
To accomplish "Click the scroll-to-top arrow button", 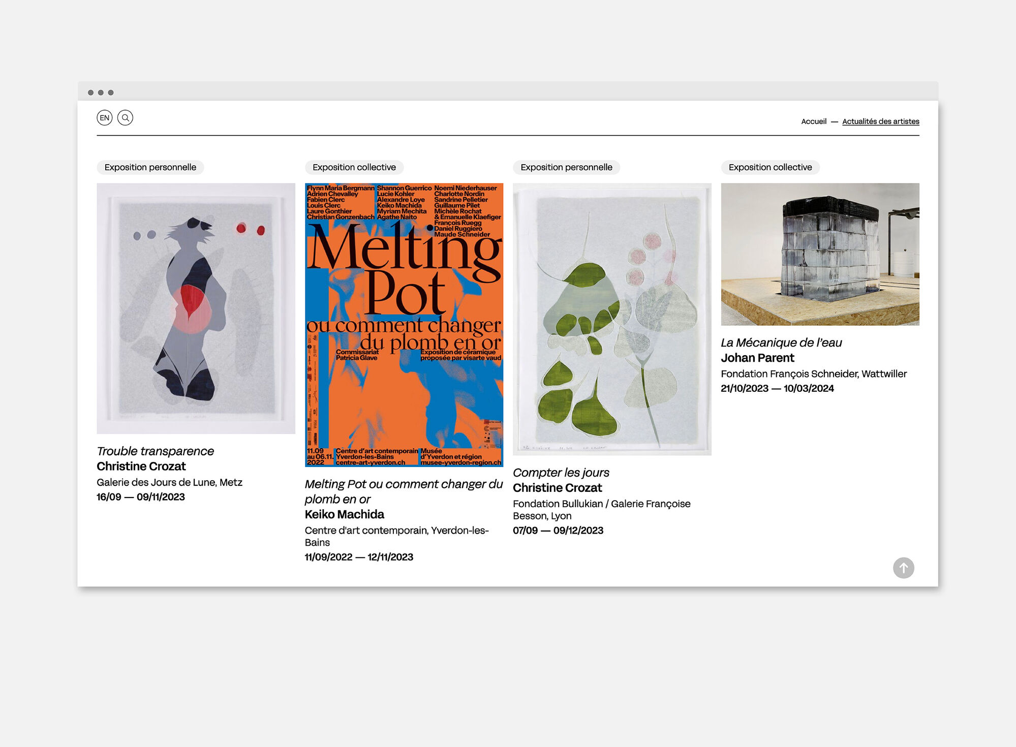I will (x=903, y=568).
